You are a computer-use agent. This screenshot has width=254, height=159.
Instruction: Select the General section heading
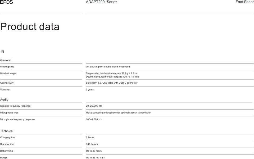[x=6, y=60]
